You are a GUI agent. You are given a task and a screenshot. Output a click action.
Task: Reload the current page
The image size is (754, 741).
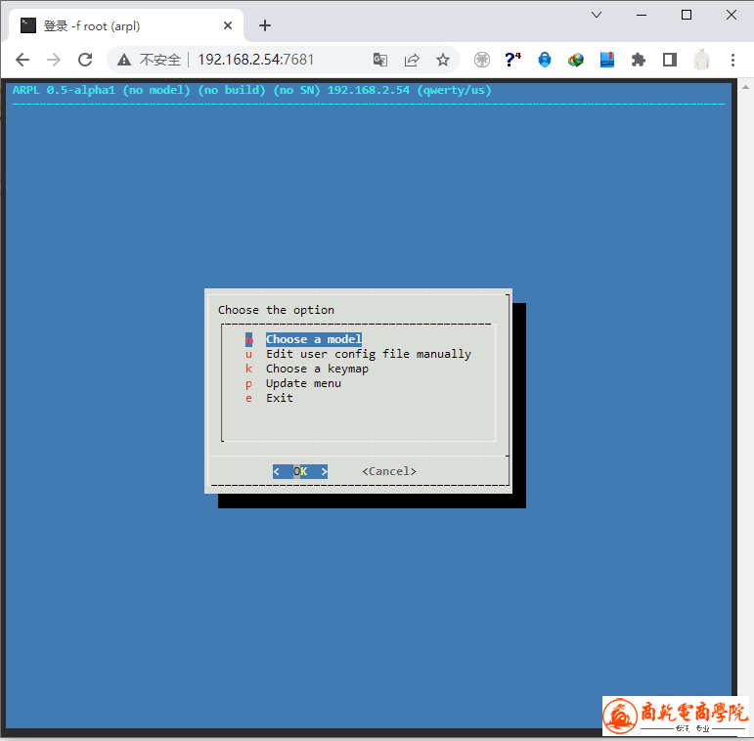[x=85, y=60]
